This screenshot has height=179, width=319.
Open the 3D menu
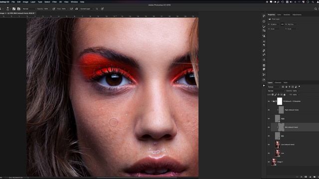[x=60, y=2]
